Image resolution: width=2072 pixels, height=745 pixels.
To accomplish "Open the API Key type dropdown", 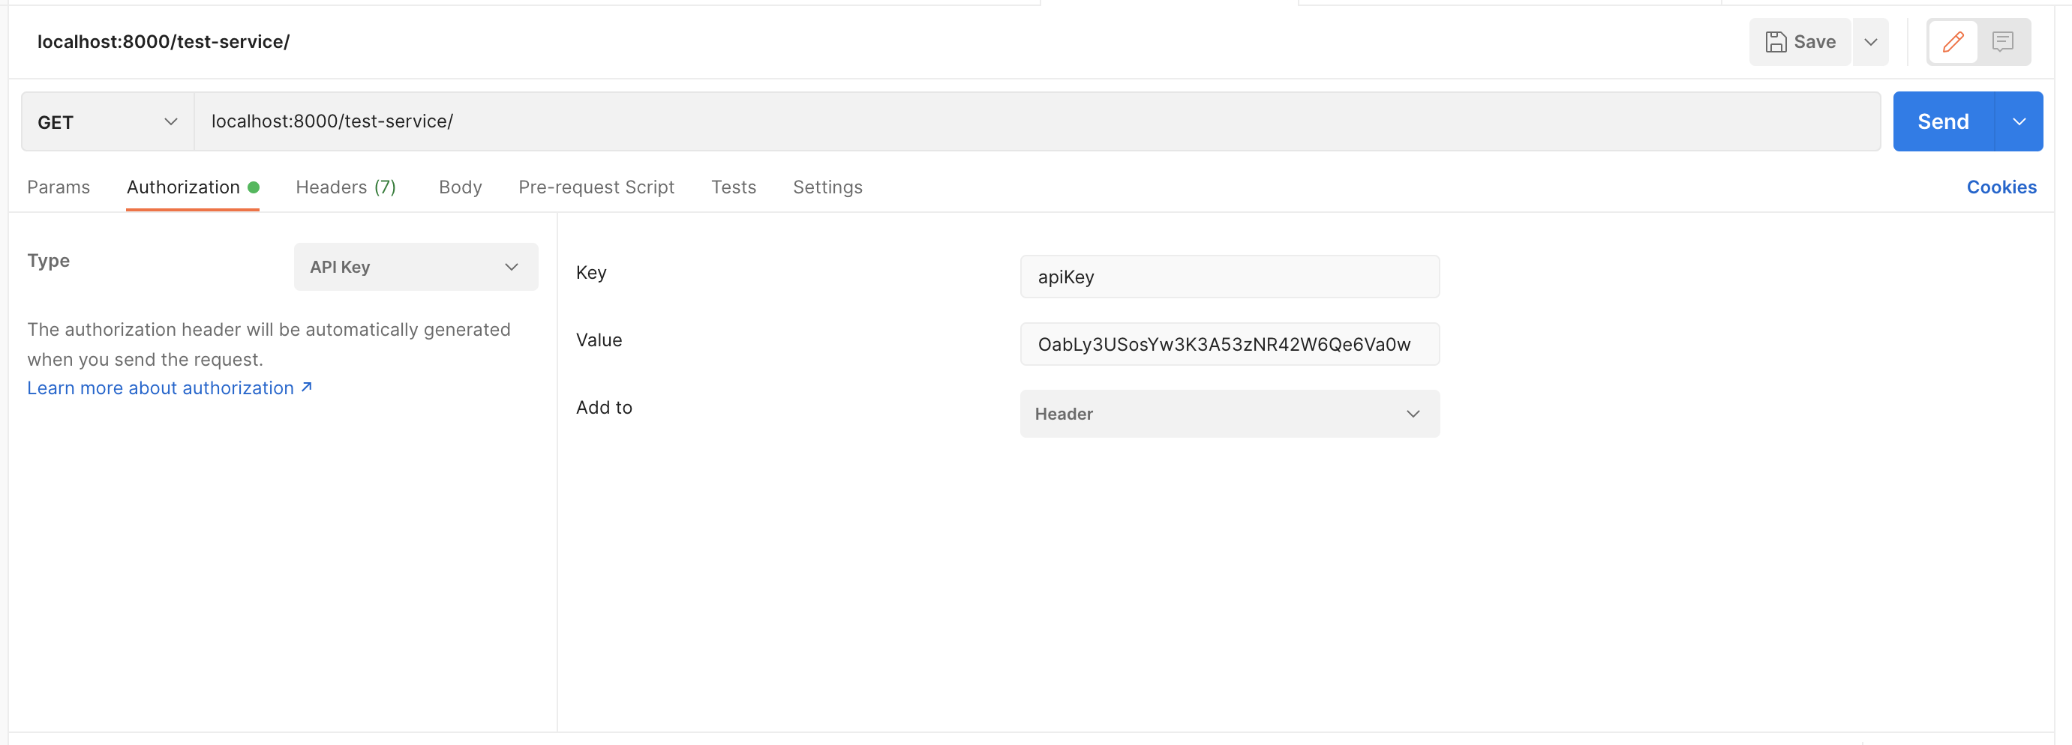I will coord(415,267).
